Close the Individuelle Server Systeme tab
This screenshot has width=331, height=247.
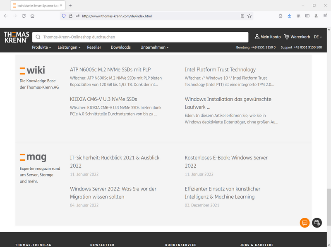[61, 5]
